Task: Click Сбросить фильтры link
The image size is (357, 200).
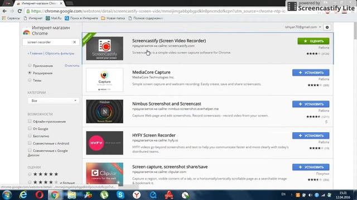Action: 60,53
